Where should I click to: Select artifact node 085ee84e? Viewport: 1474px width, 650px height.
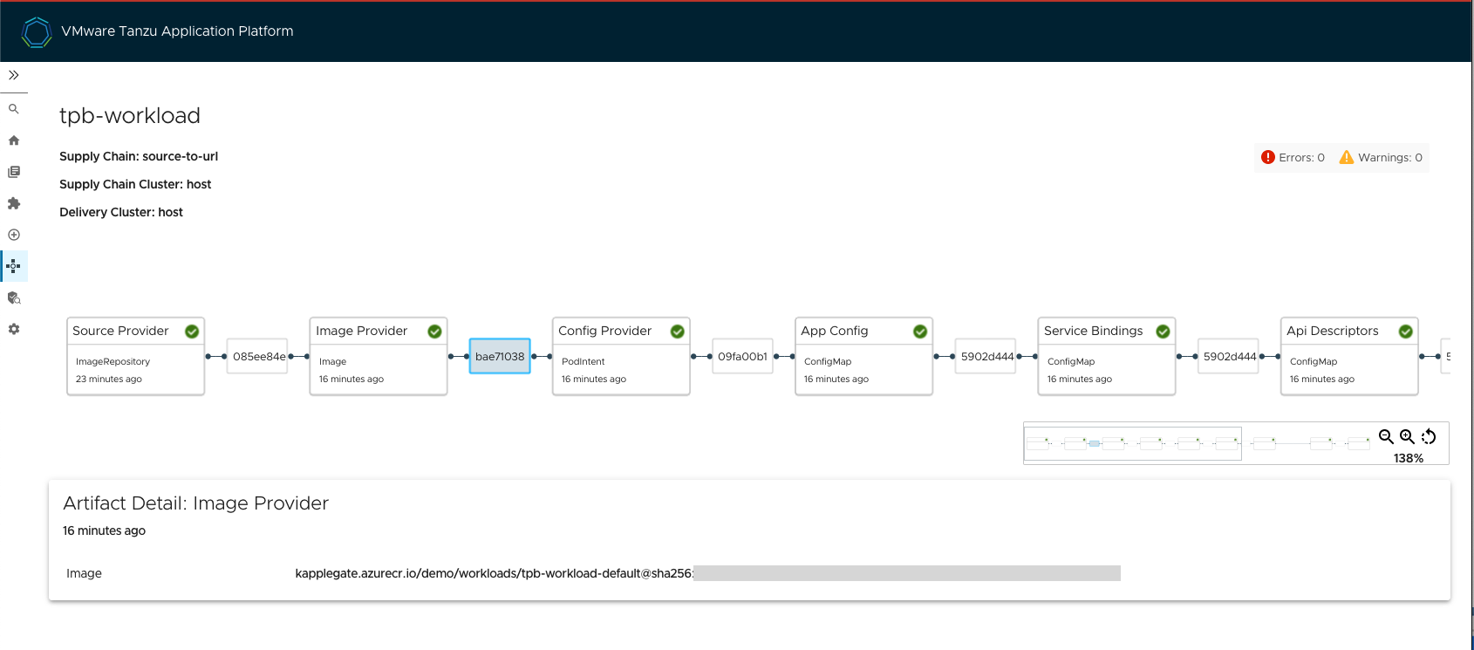(x=257, y=356)
